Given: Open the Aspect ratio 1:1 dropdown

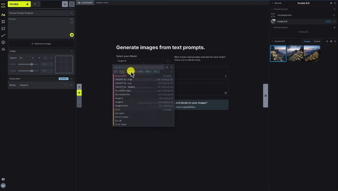Looking at the screenshot, I should coord(26,58).
